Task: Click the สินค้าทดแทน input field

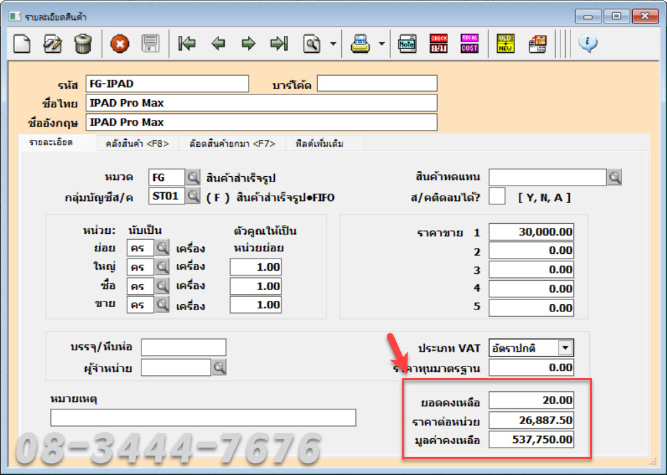Action: pyautogui.click(x=548, y=177)
